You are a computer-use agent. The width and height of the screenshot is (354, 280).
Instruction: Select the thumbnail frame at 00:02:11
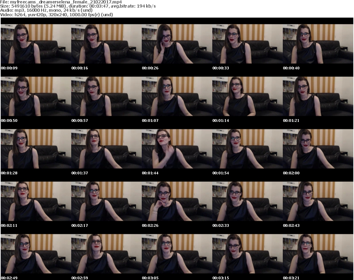tap(36, 201)
